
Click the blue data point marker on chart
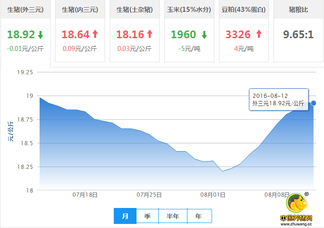pos(313,103)
